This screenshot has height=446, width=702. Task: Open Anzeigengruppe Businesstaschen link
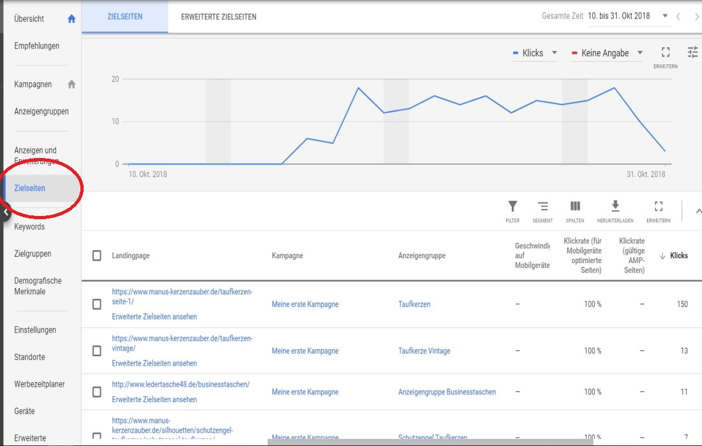coord(447,392)
